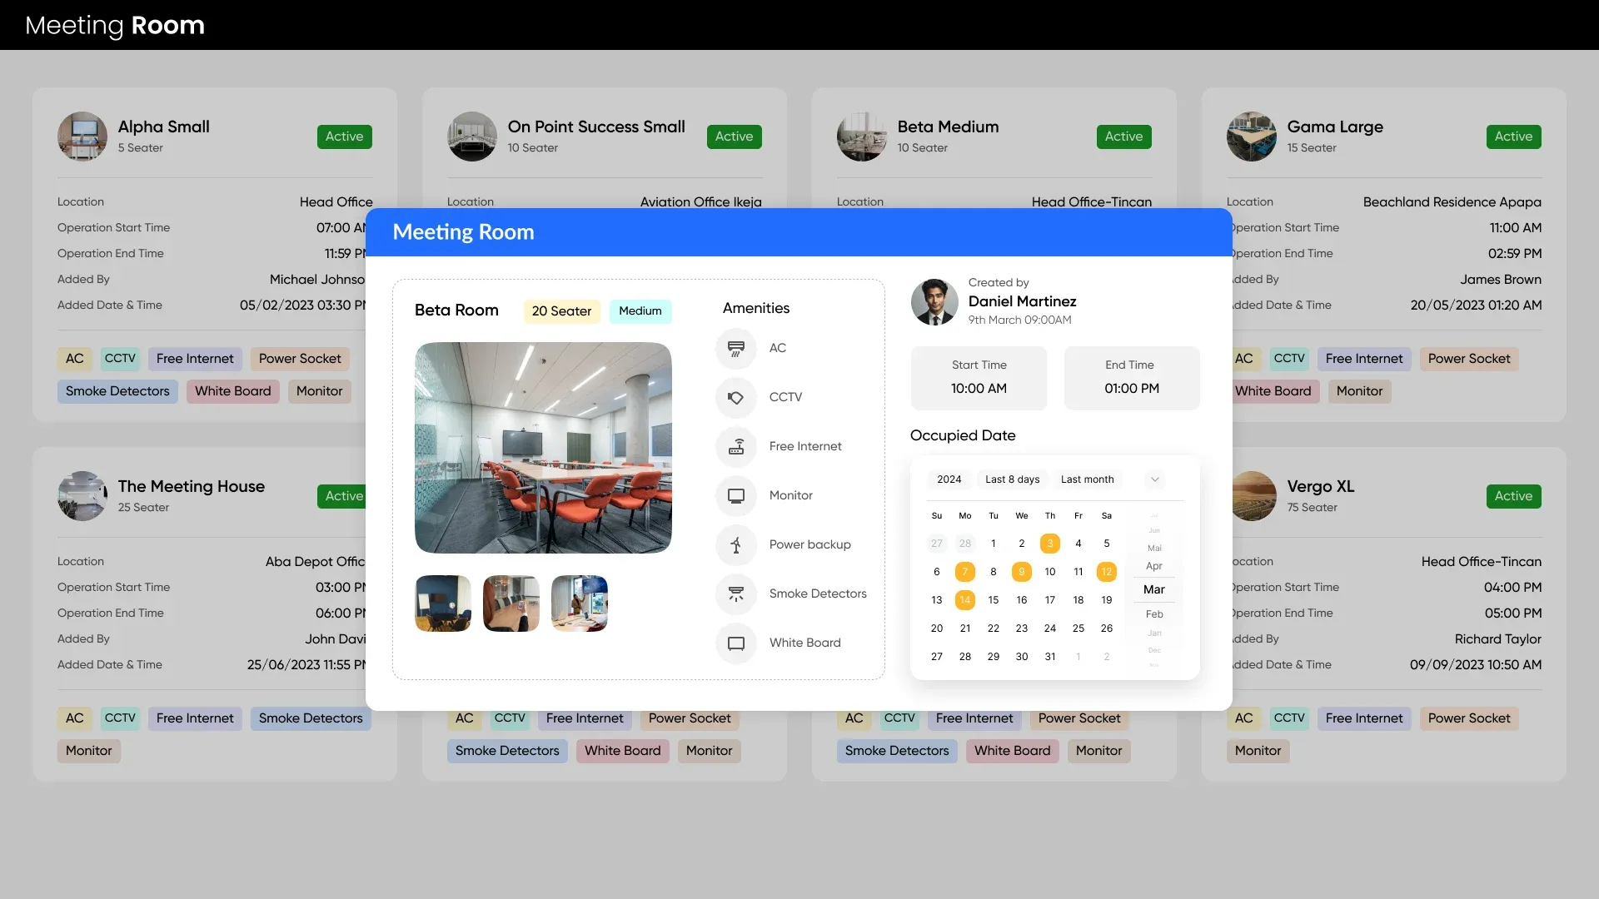This screenshot has height=899, width=1599.
Task: Click the Power backup icon
Action: 736,544
